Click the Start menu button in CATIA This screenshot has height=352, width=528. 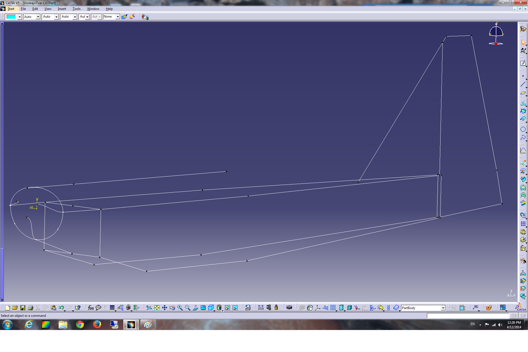tap(11, 9)
